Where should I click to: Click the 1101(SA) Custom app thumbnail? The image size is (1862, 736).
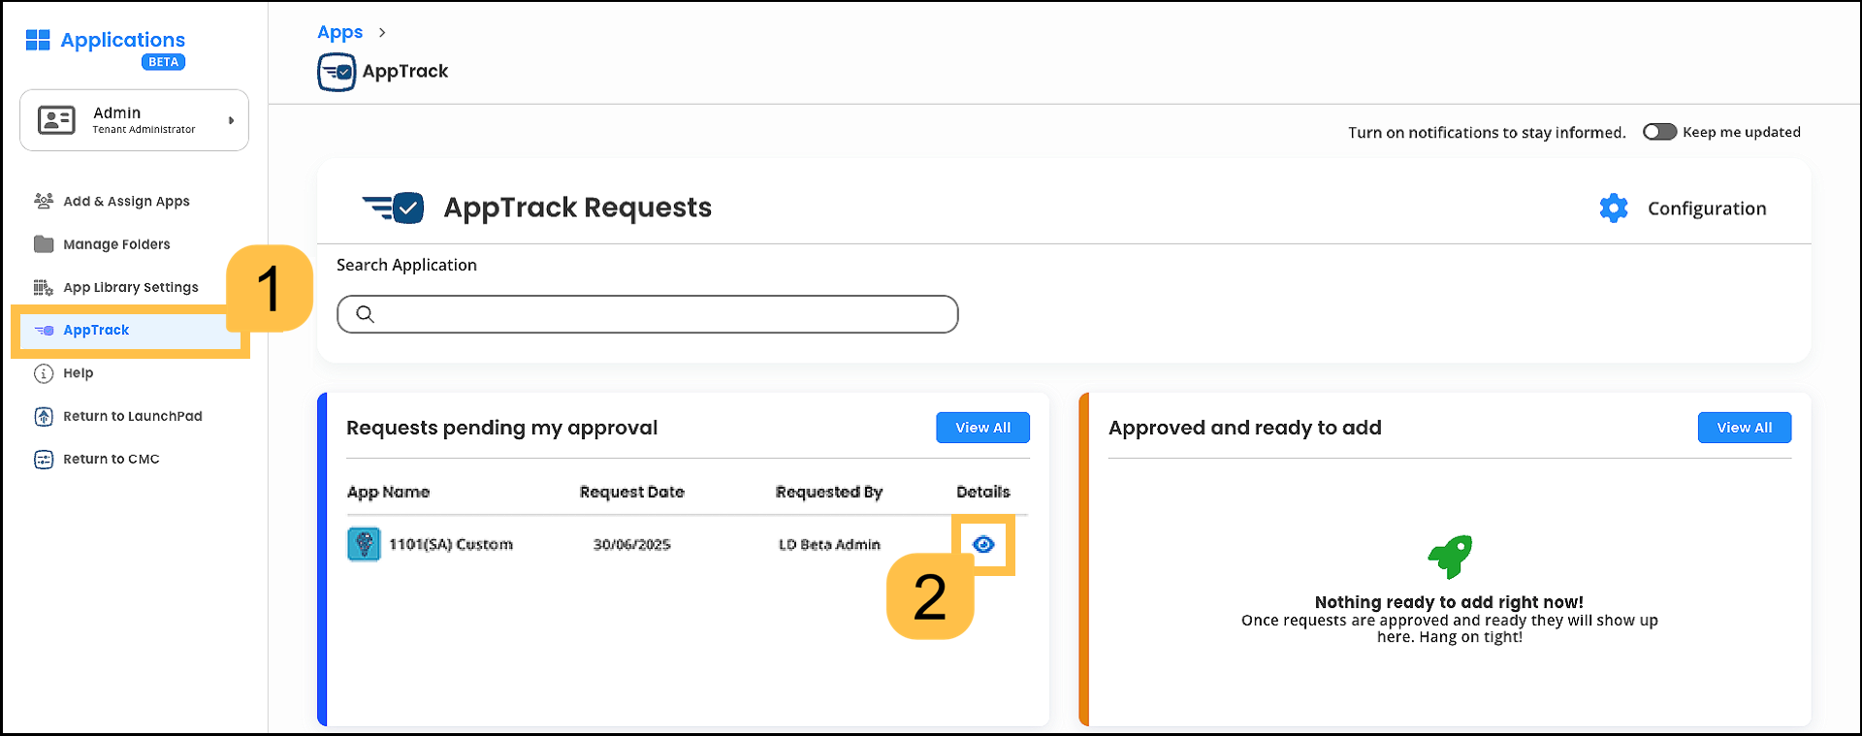pyautogui.click(x=364, y=544)
